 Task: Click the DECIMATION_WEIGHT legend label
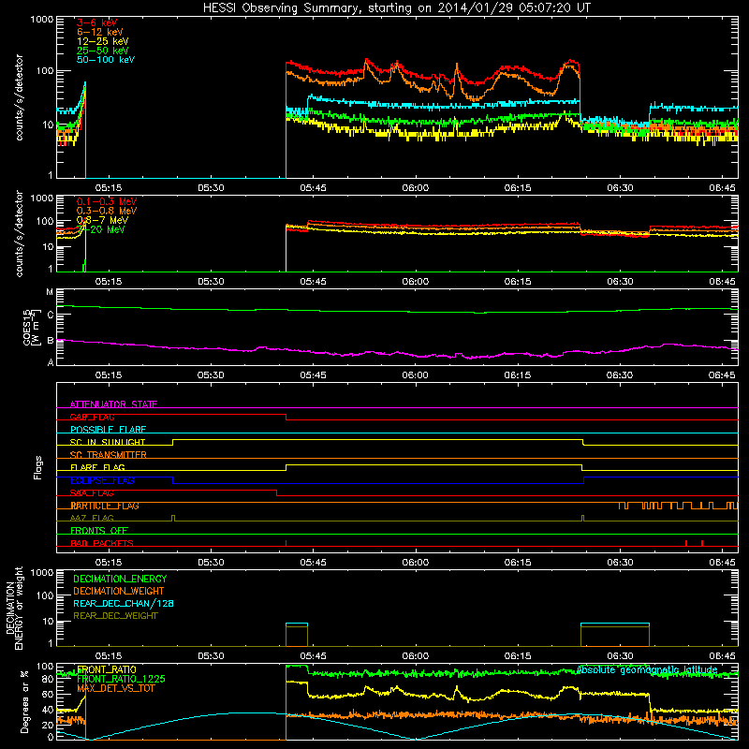(119, 591)
